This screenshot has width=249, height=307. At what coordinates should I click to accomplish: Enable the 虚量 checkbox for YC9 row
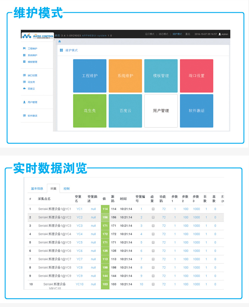click(153, 276)
